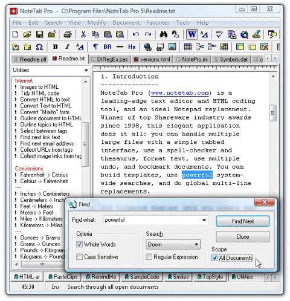Click the Bold B icon

(x=55, y=47)
